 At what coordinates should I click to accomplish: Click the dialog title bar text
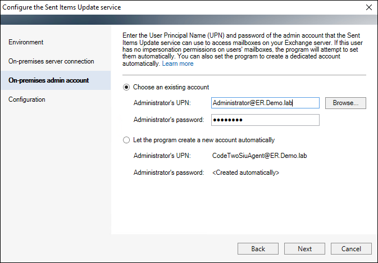click(61, 7)
